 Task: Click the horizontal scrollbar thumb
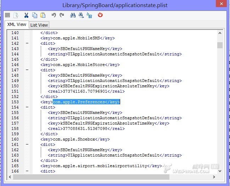click(x=91, y=177)
